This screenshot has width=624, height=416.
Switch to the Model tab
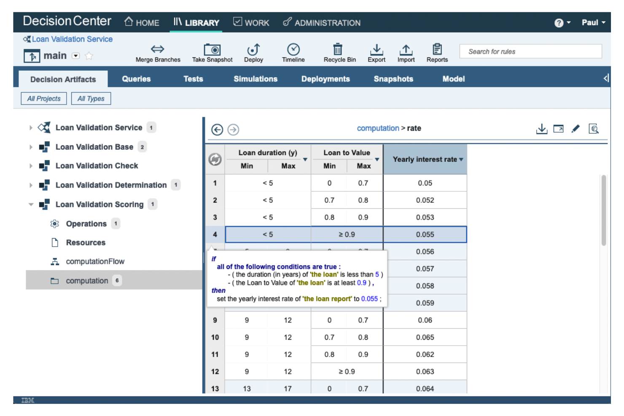[x=454, y=79]
